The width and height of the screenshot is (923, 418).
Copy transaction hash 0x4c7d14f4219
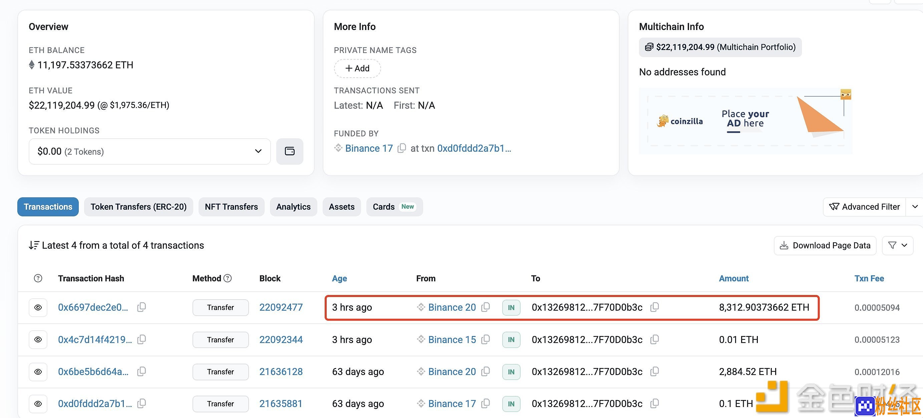141,339
